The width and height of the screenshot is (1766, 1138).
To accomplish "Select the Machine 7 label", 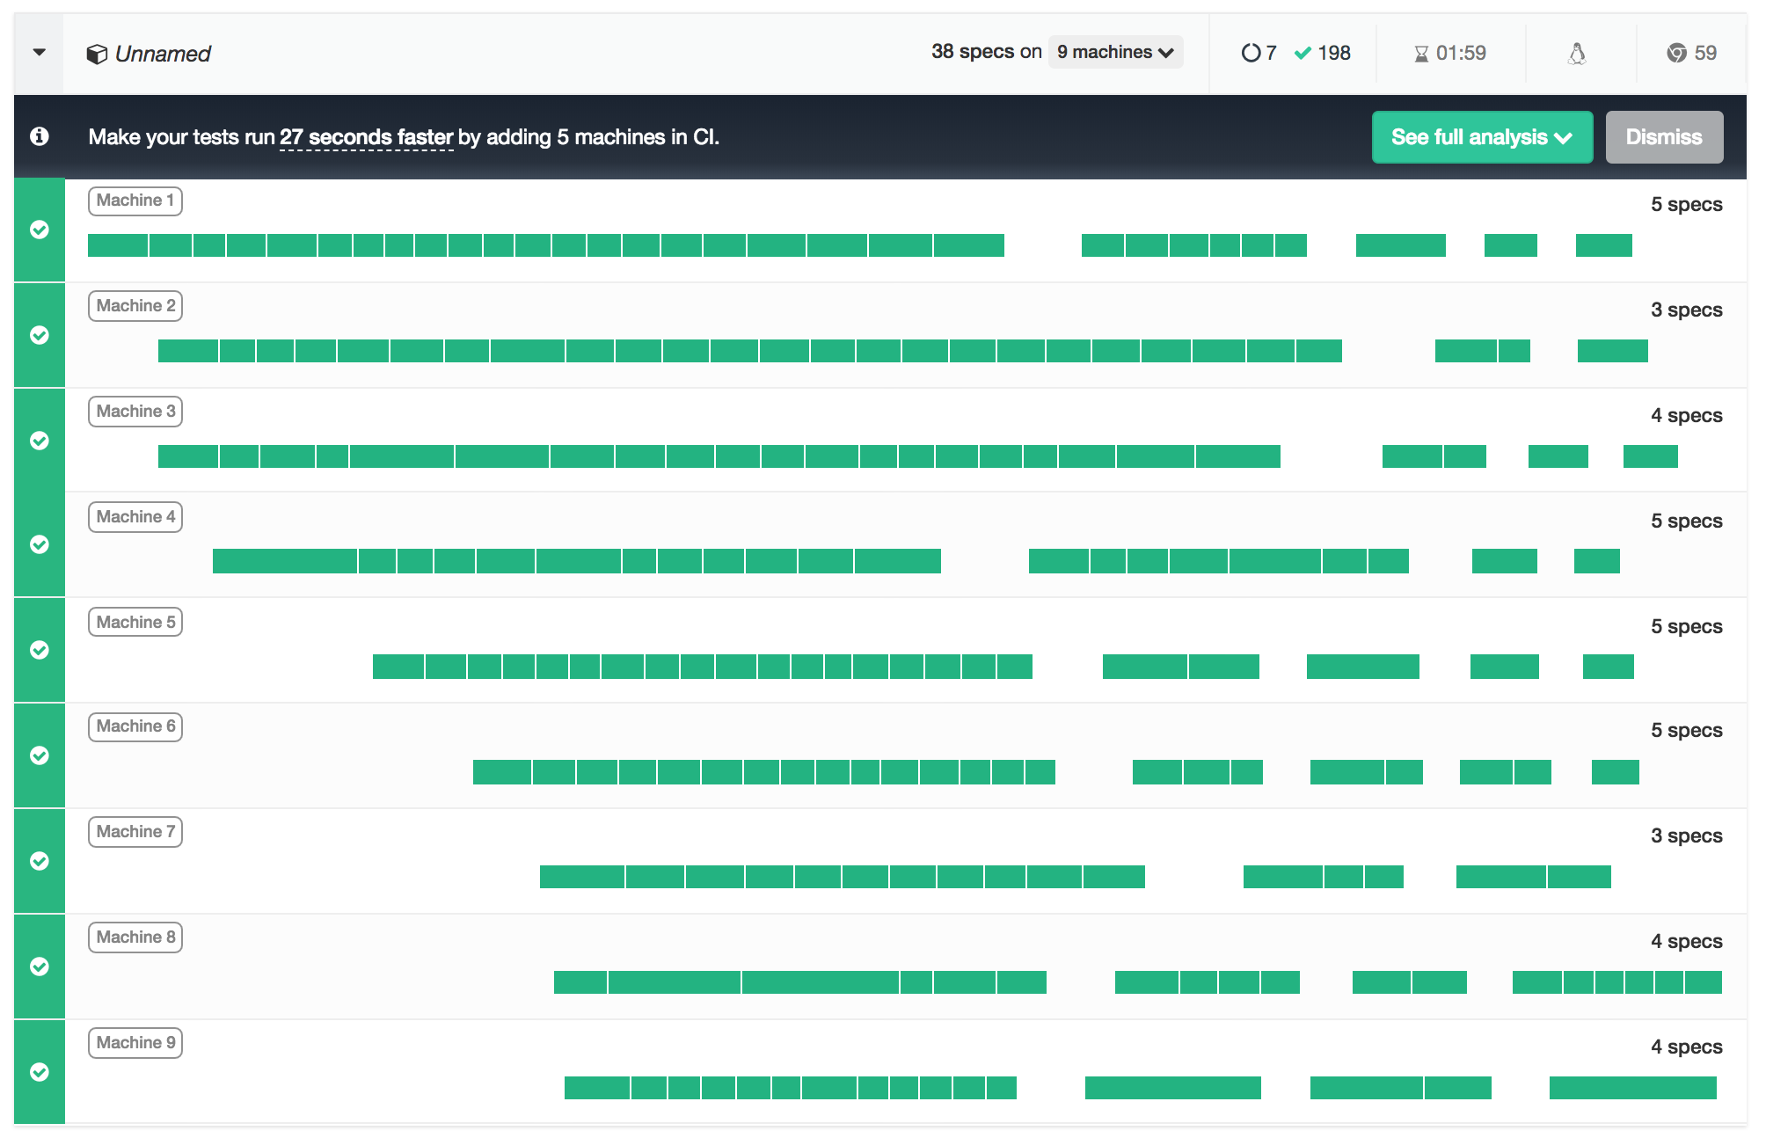I will click(x=135, y=832).
